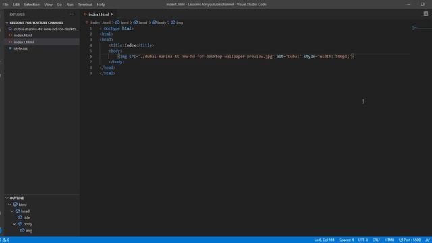Open the Terminal menu
Viewport: 432px width, 243px height.
tap(85, 5)
